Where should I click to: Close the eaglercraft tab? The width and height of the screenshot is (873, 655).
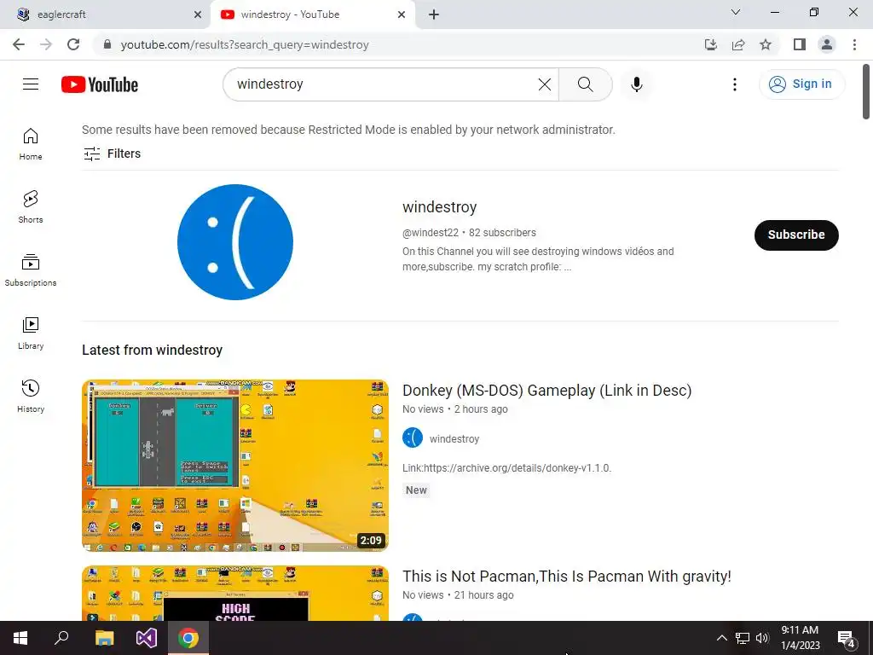(198, 14)
